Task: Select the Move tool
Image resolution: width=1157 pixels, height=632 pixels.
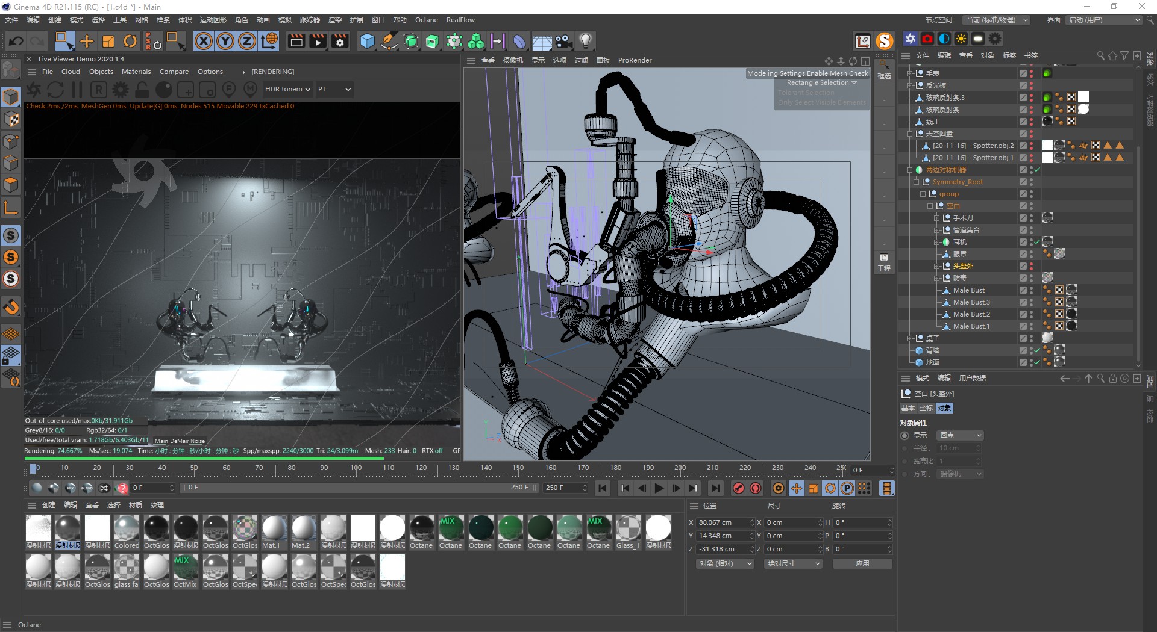Action: [x=87, y=41]
